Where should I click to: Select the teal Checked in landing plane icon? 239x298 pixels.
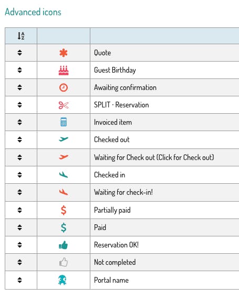coord(64,175)
